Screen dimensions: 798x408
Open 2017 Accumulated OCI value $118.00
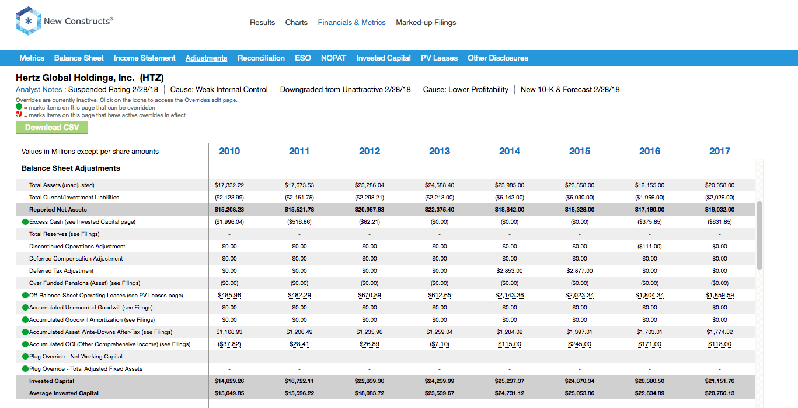[x=720, y=344]
